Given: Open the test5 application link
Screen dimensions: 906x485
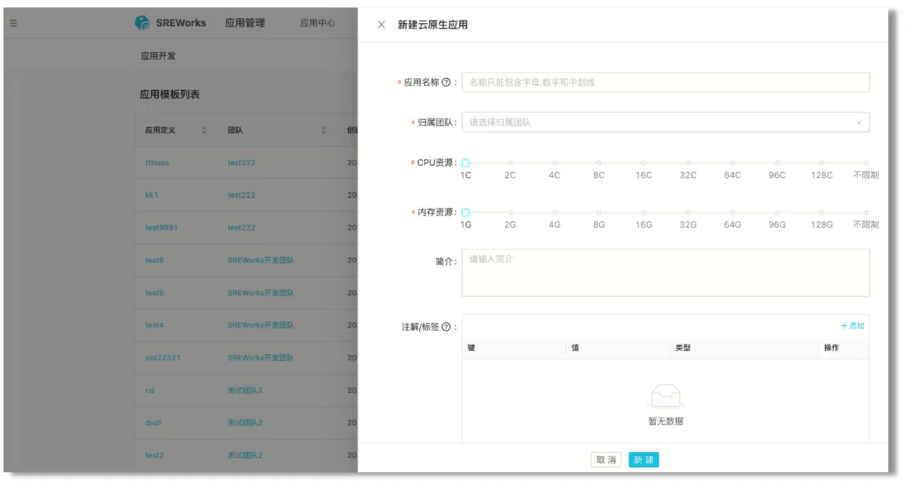Looking at the screenshot, I should (154, 293).
